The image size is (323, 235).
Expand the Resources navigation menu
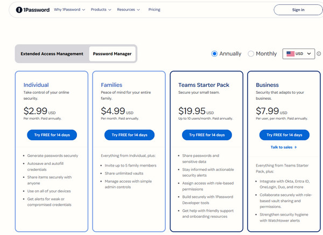(128, 10)
